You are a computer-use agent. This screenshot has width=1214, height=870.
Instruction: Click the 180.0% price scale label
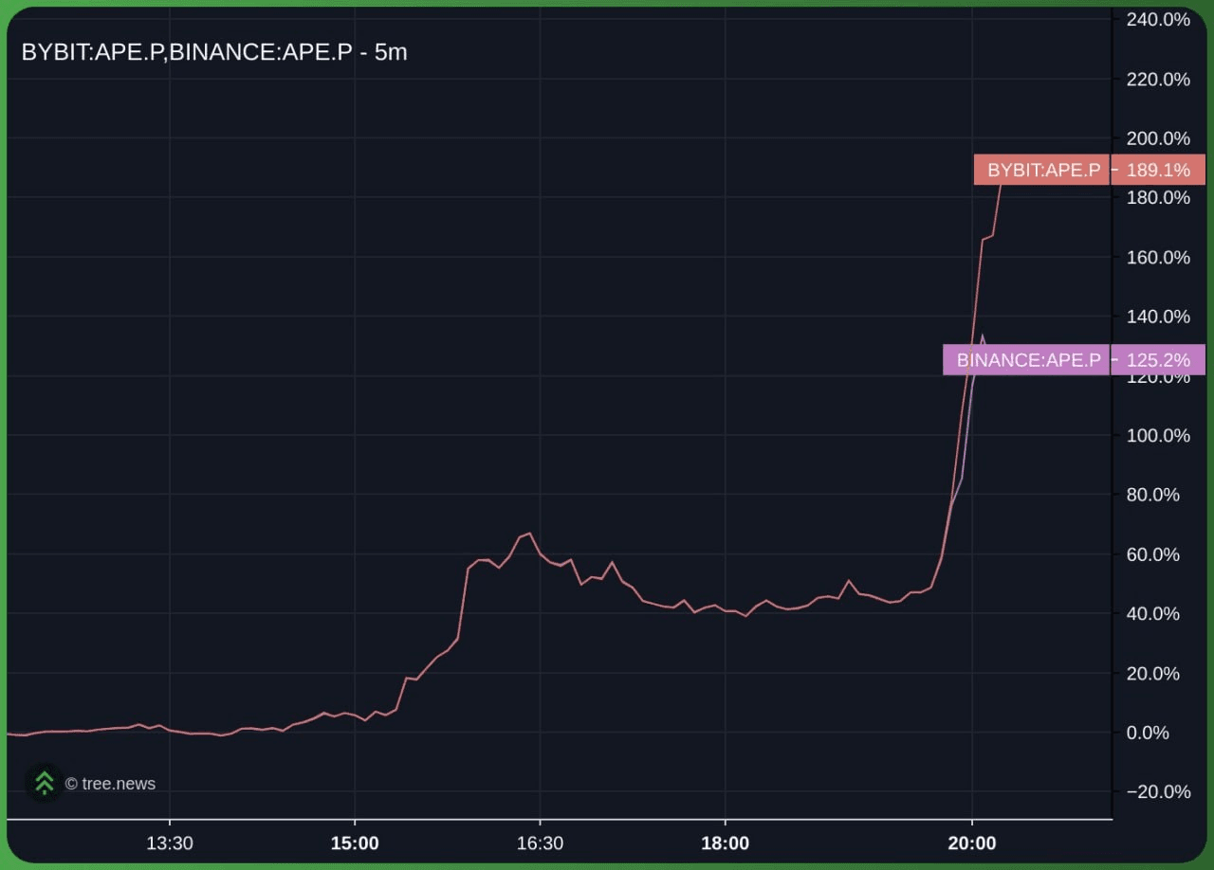pyautogui.click(x=1157, y=197)
